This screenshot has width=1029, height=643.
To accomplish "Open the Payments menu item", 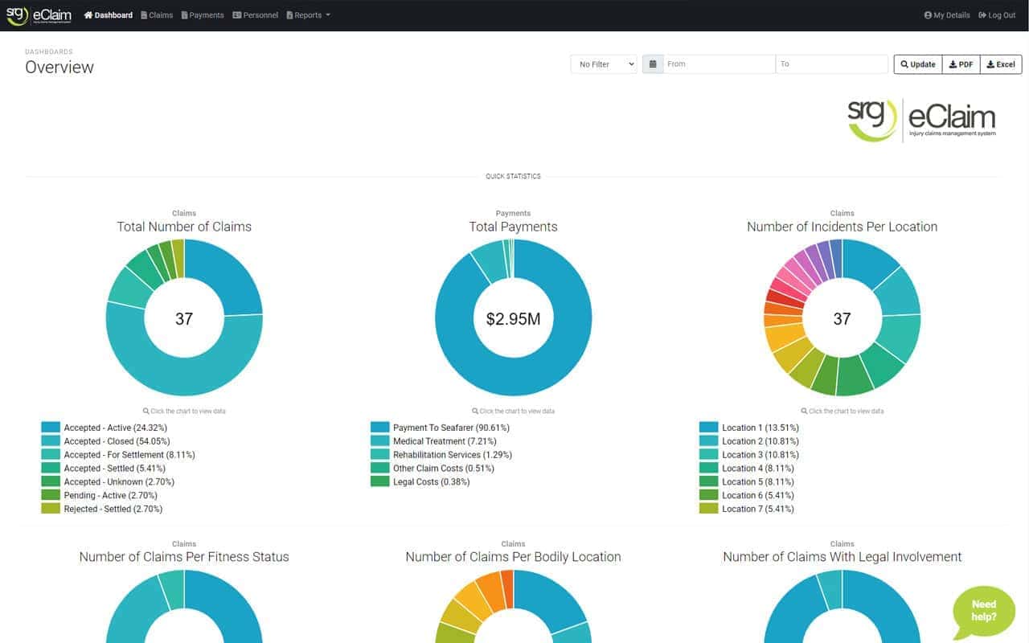I will 203,15.
